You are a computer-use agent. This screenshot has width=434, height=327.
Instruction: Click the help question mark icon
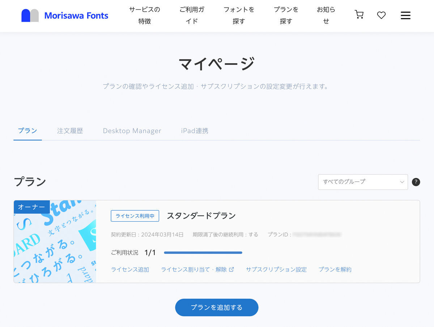tap(416, 182)
